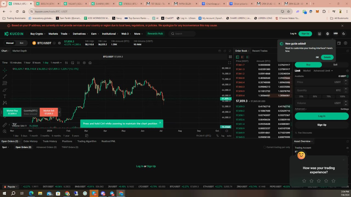Open the Realized PNL tab
Screen dimensions: 351x197
(x=108, y=141)
